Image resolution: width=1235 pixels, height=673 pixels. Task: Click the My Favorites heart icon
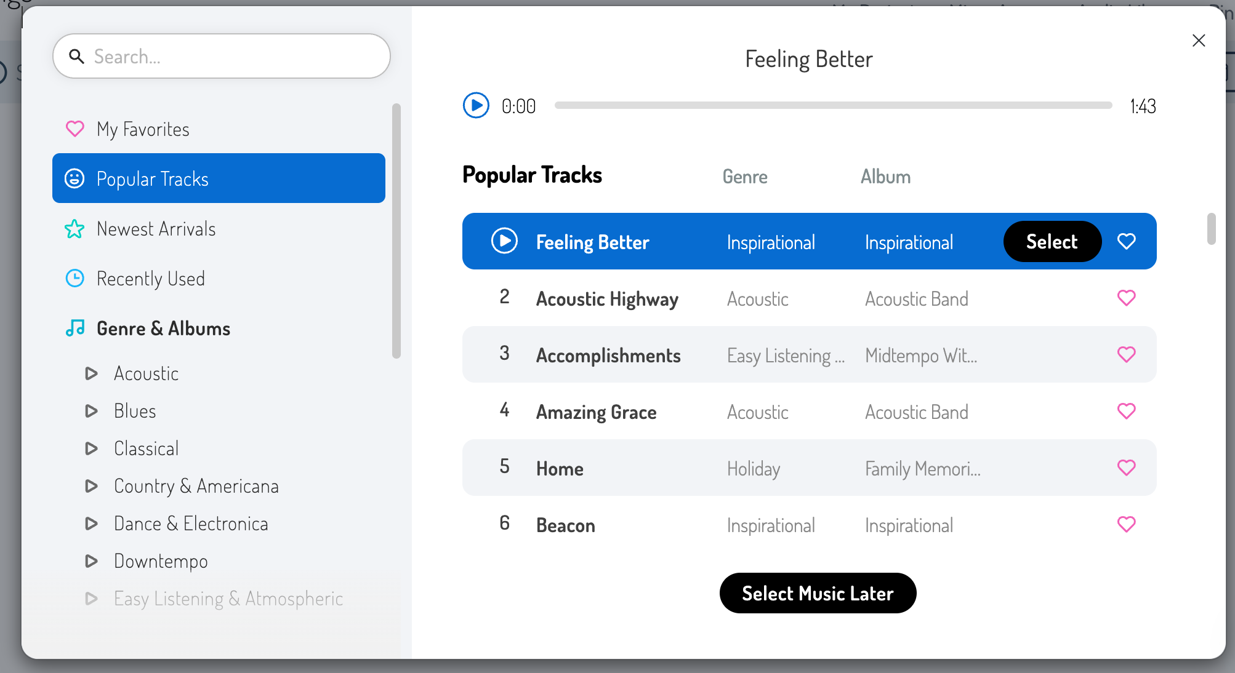point(74,129)
